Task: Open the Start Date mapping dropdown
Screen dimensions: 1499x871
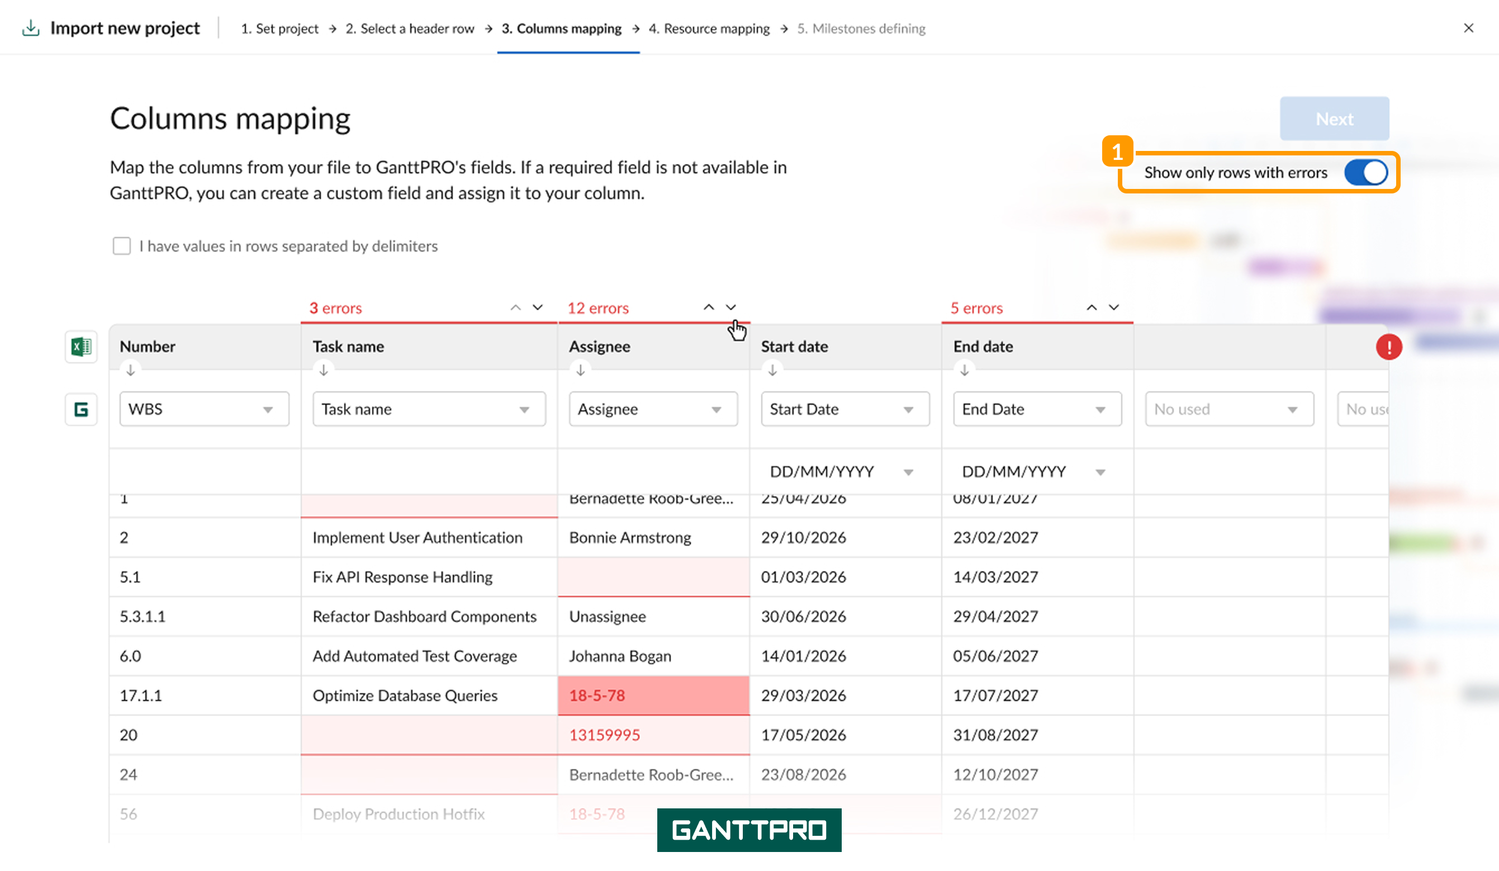Action: pyautogui.click(x=845, y=409)
